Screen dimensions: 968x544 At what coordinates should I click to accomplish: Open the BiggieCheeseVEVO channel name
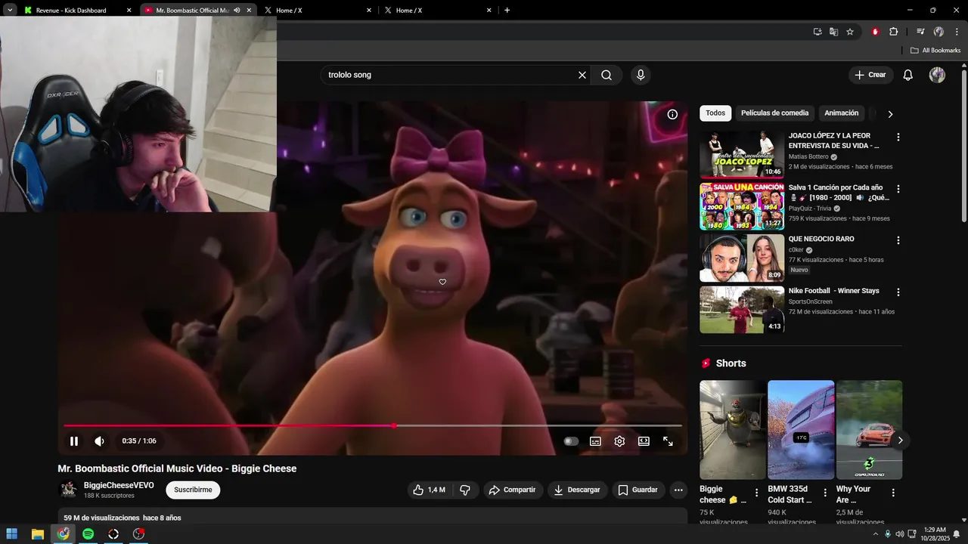pyautogui.click(x=119, y=485)
